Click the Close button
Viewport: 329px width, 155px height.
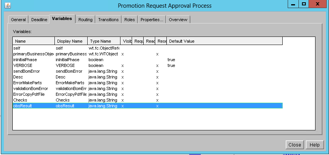tap(295, 145)
